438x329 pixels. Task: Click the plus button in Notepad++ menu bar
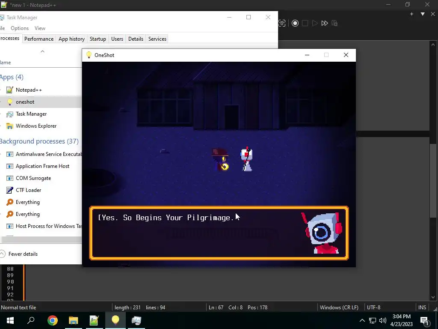(411, 14)
